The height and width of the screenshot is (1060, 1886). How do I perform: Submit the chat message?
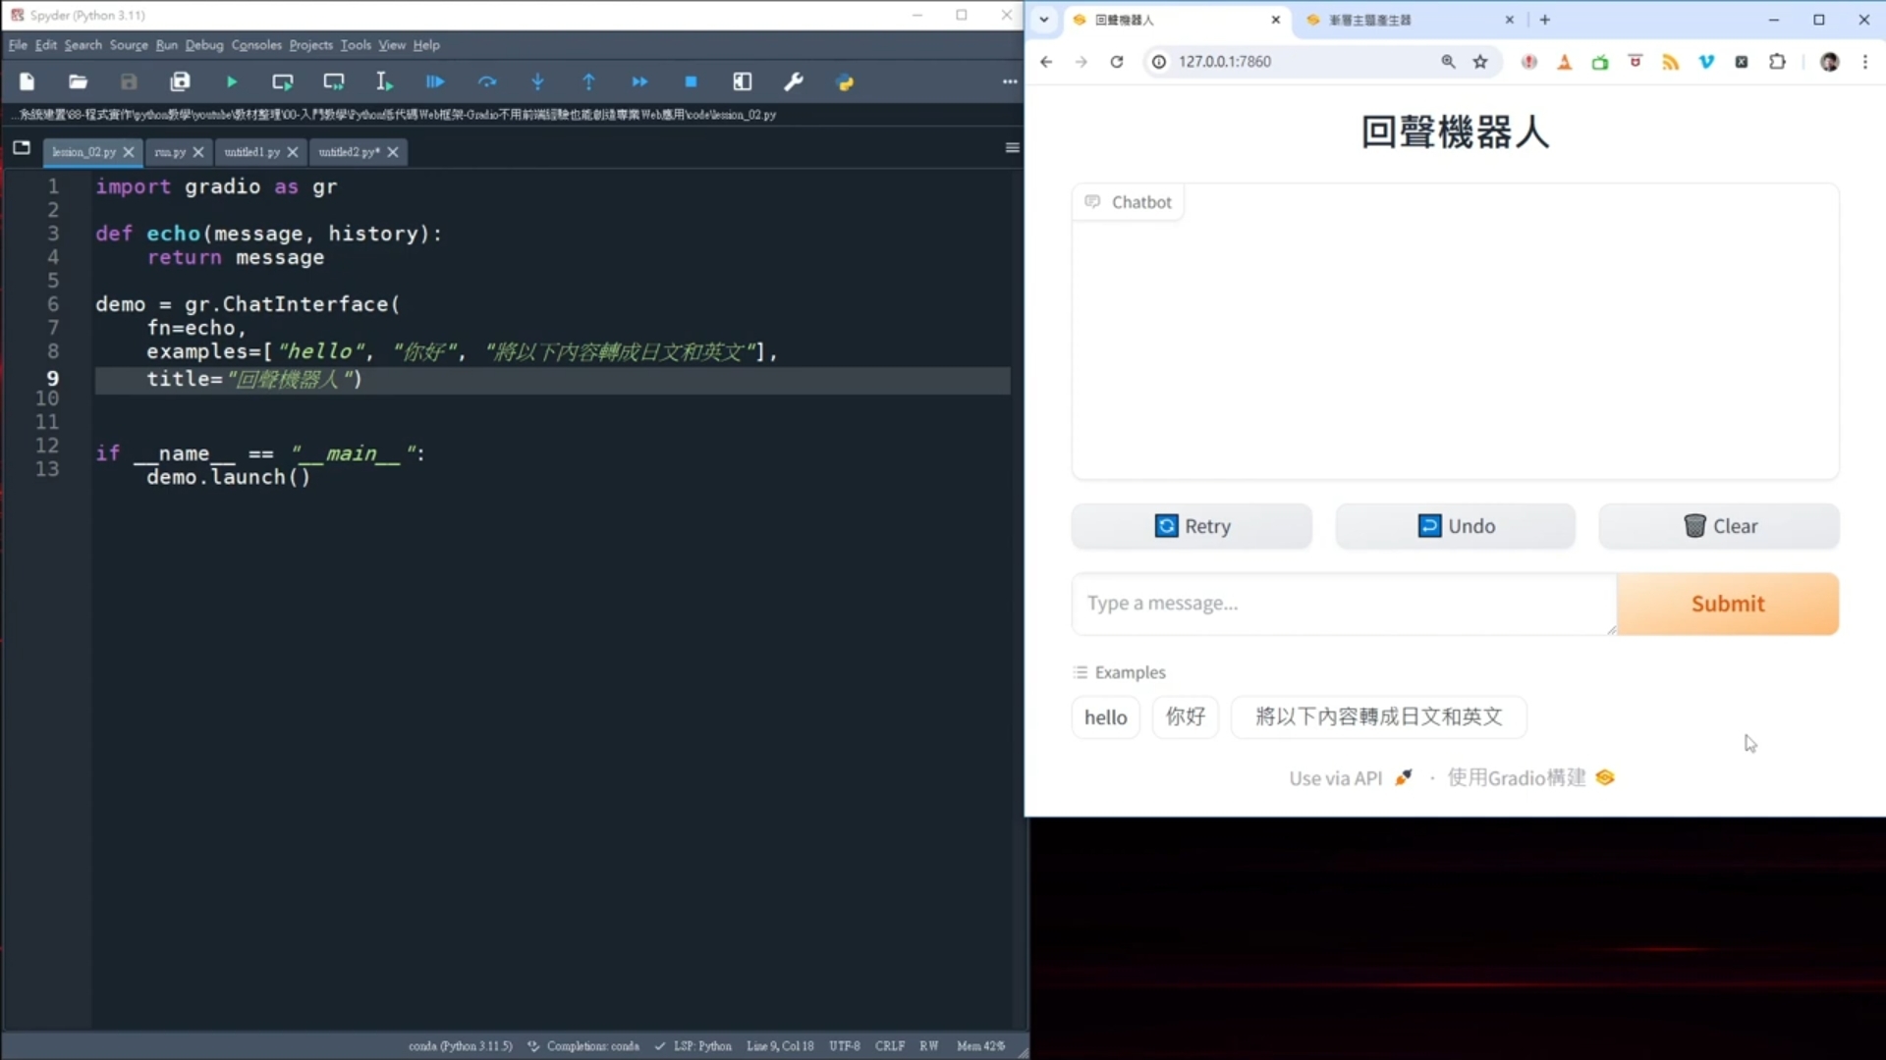[1728, 604]
